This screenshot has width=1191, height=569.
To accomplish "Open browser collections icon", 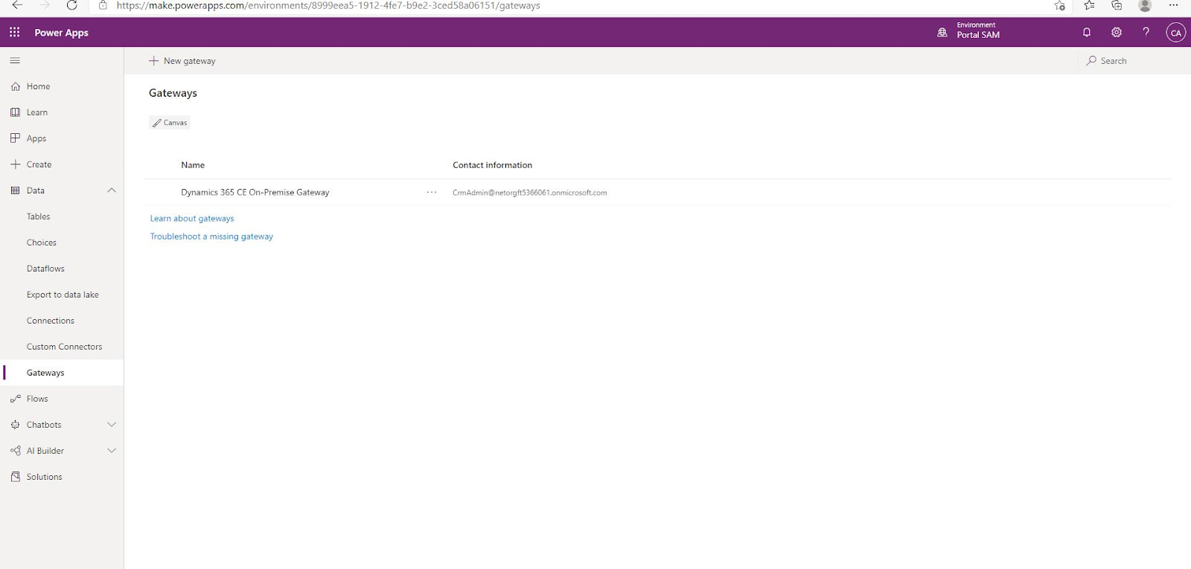I will coord(1117,6).
